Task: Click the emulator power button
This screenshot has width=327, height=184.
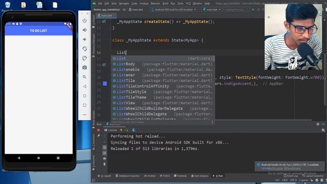Action: point(84,20)
